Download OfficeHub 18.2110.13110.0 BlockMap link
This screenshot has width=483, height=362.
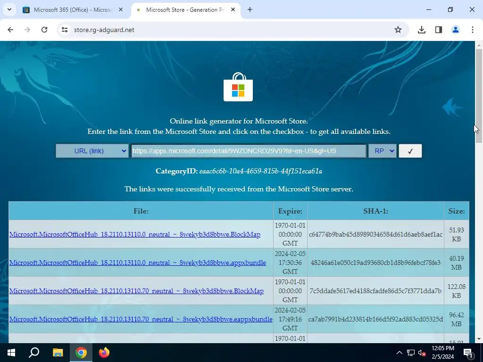pos(135,234)
